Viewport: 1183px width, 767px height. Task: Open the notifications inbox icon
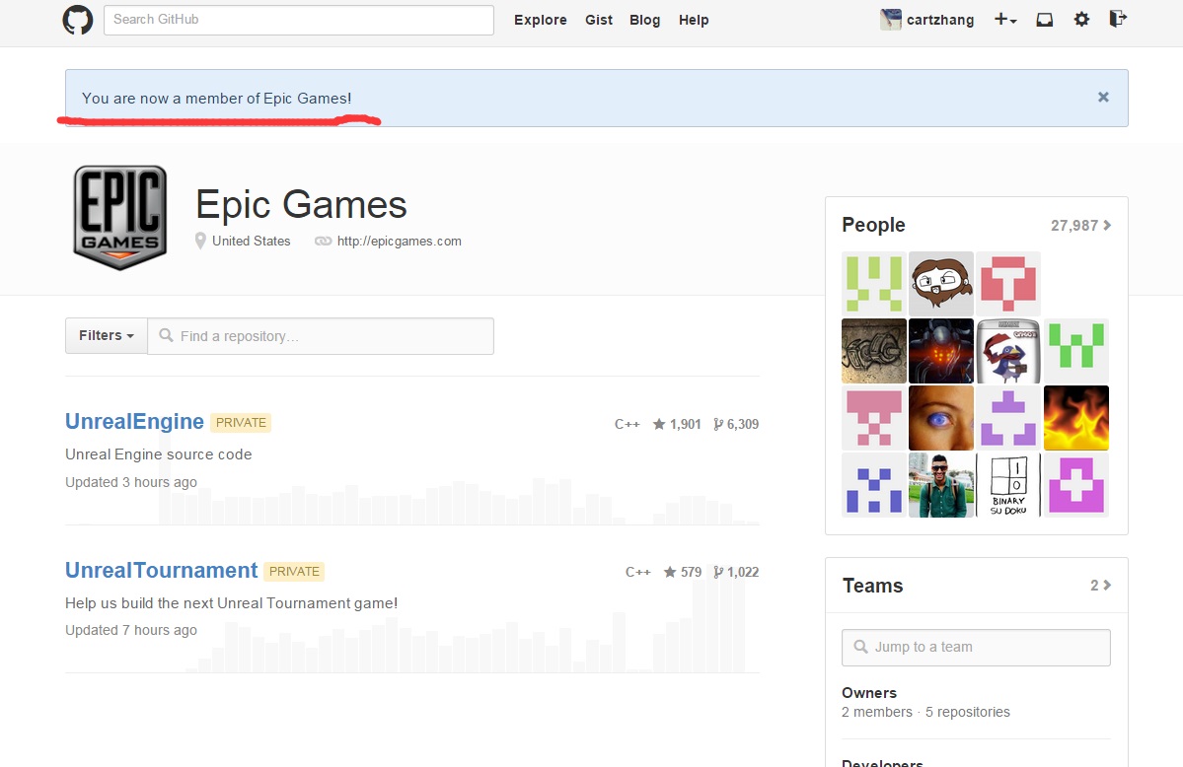coord(1044,20)
